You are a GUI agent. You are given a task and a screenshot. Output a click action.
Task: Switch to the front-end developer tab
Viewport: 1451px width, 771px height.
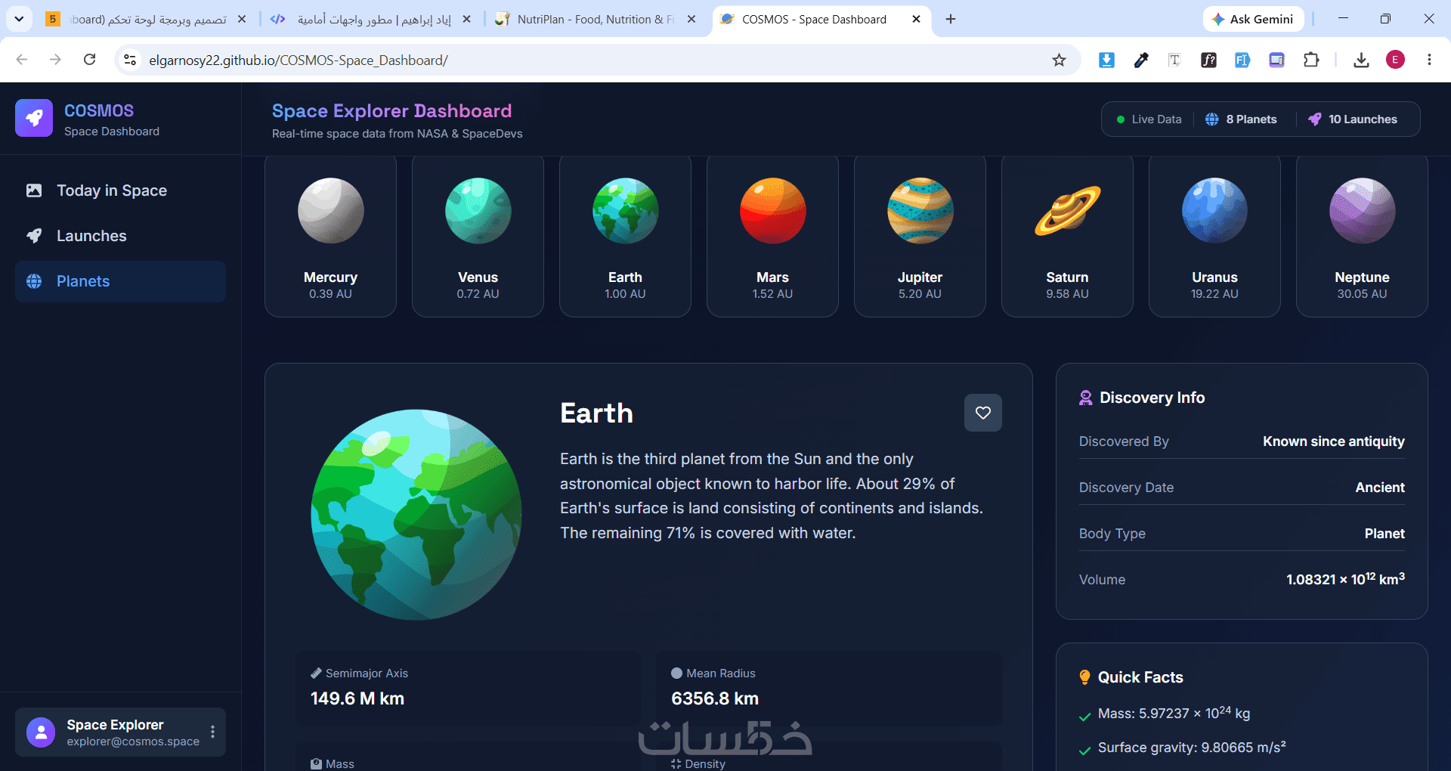[x=370, y=20]
